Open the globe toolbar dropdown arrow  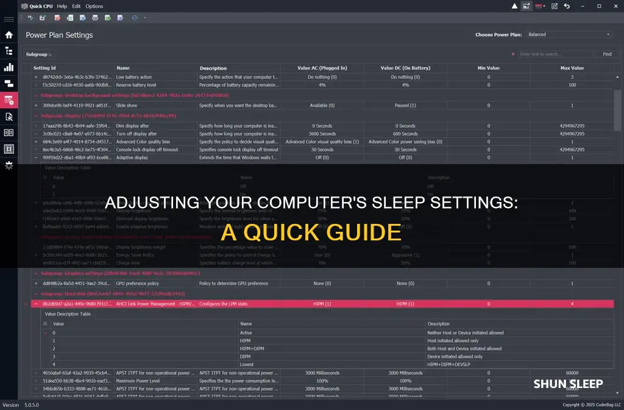[145, 18]
